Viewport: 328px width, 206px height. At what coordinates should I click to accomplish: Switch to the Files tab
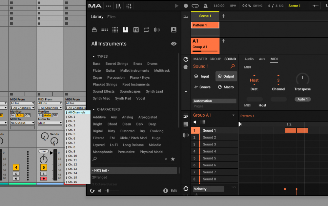click(111, 17)
